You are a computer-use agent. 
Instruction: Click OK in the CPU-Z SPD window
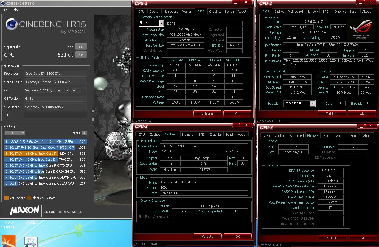[237, 114]
